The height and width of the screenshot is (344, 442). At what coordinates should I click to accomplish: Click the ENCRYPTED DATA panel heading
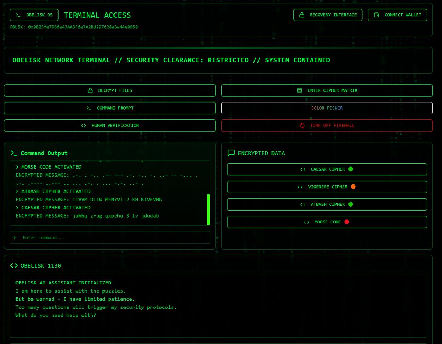tap(262, 153)
